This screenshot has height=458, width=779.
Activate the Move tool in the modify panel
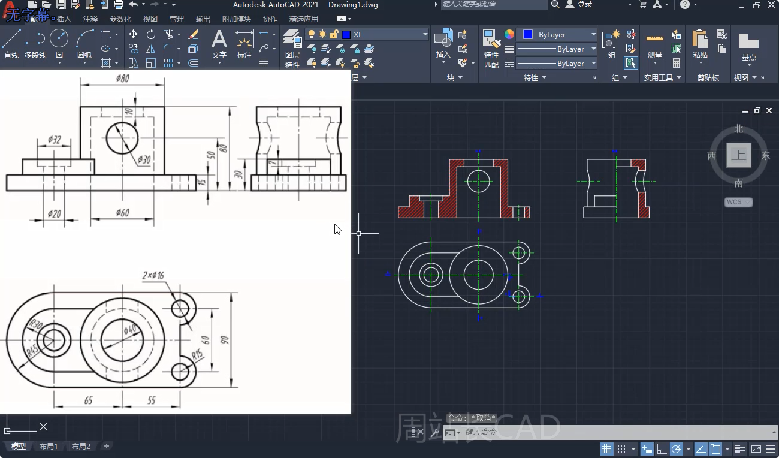[134, 35]
